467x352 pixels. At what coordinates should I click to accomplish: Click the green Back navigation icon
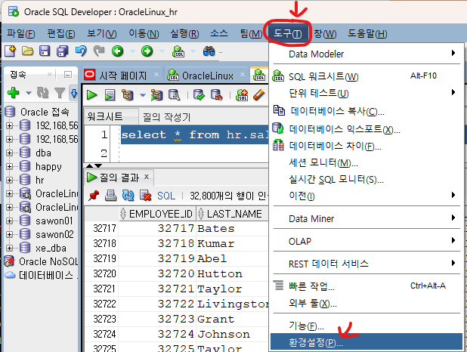[118, 51]
